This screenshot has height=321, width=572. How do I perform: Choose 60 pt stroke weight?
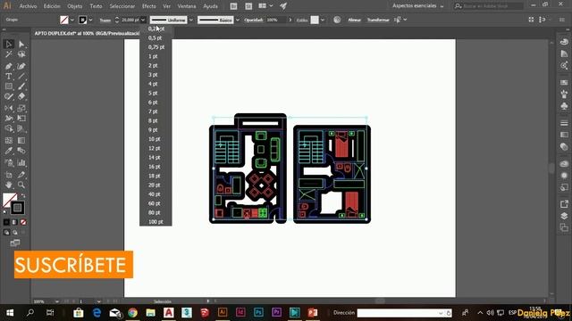pyautogui.click(x=156, y=203)
